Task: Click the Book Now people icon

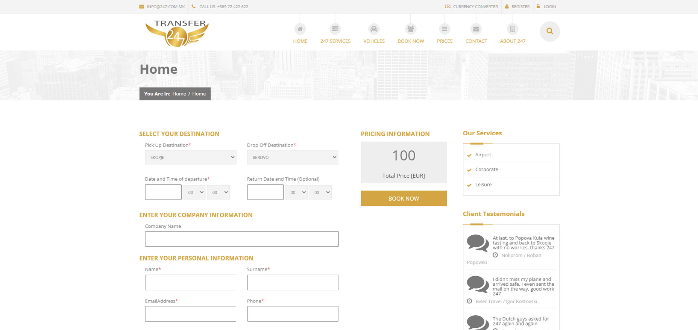Action: (x=411, y=29)
